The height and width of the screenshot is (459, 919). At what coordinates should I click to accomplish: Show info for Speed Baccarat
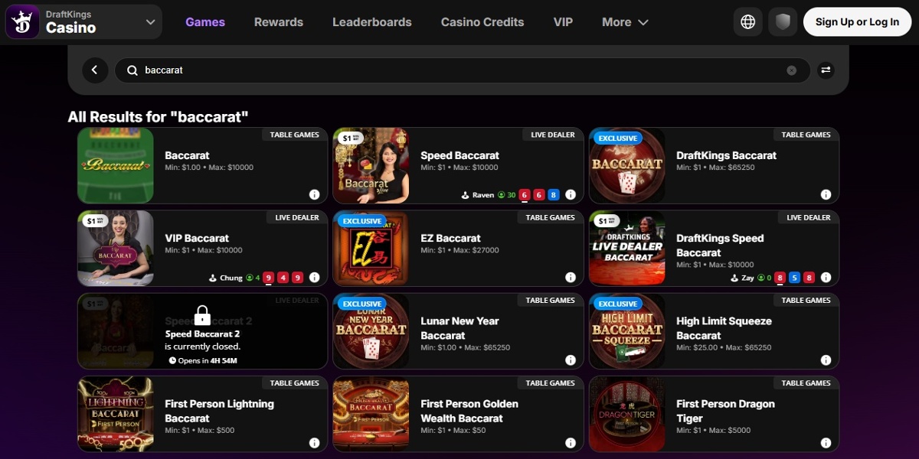570,194
